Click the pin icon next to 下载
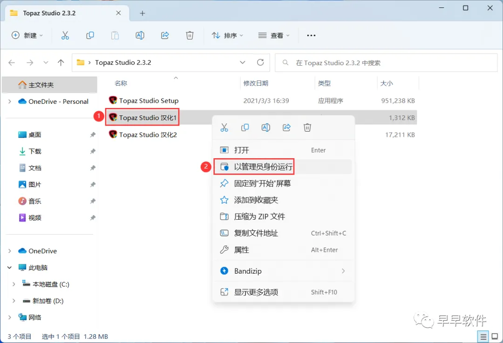 tap(93, 151)
